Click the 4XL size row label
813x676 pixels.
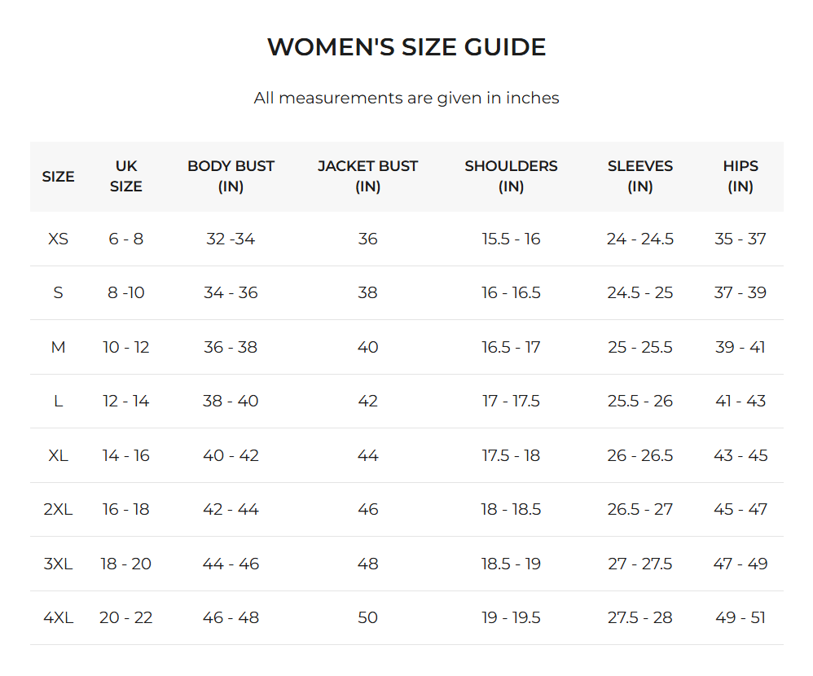[58, 618]
